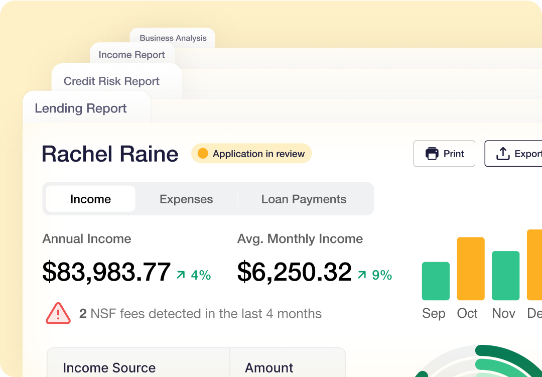Click the NSF fees detected message
This screenshot has width=542, height=377.
[x=200, y=314]
